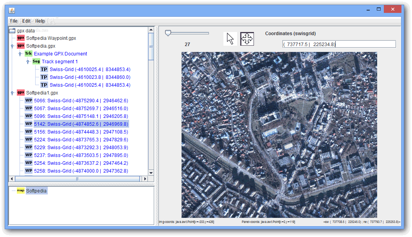Select waypoint 5237 Swiss-Grid text
The image size is (412, 237).
tap(81, 155)
